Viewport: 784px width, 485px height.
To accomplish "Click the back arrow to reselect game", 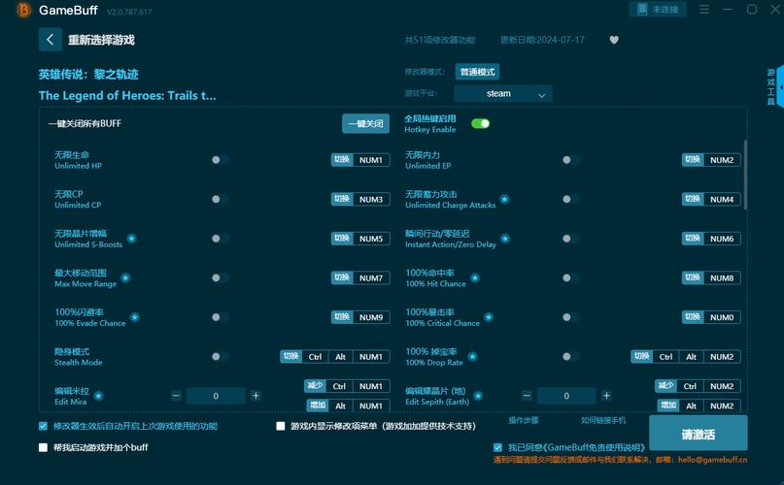I will 51,40.
